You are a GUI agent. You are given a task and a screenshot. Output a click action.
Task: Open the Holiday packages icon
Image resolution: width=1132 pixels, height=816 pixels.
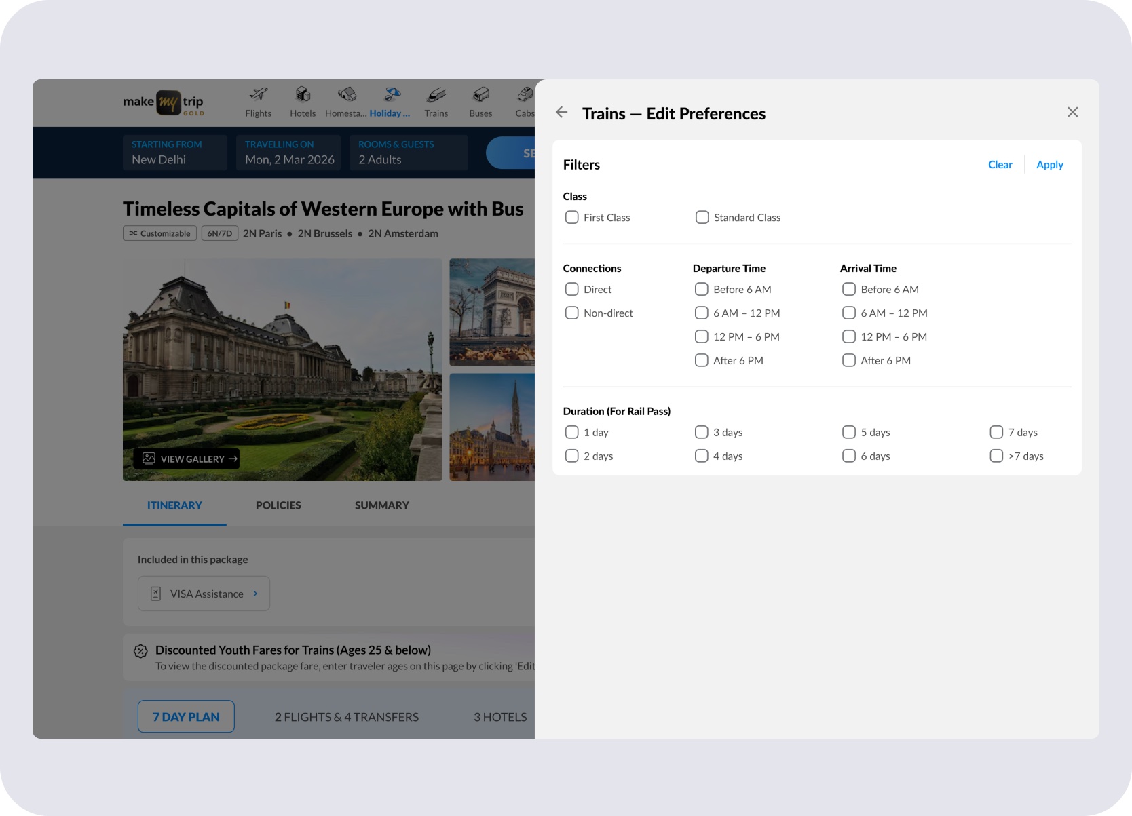point(392,94)
